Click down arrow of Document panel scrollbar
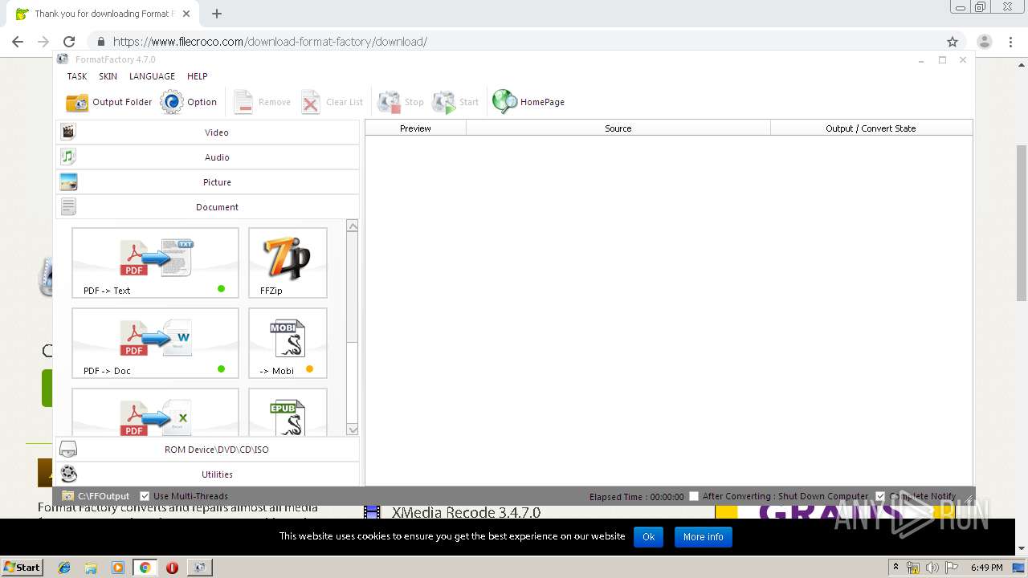This screenshot has width=1028, height=578. pos(353,429)
